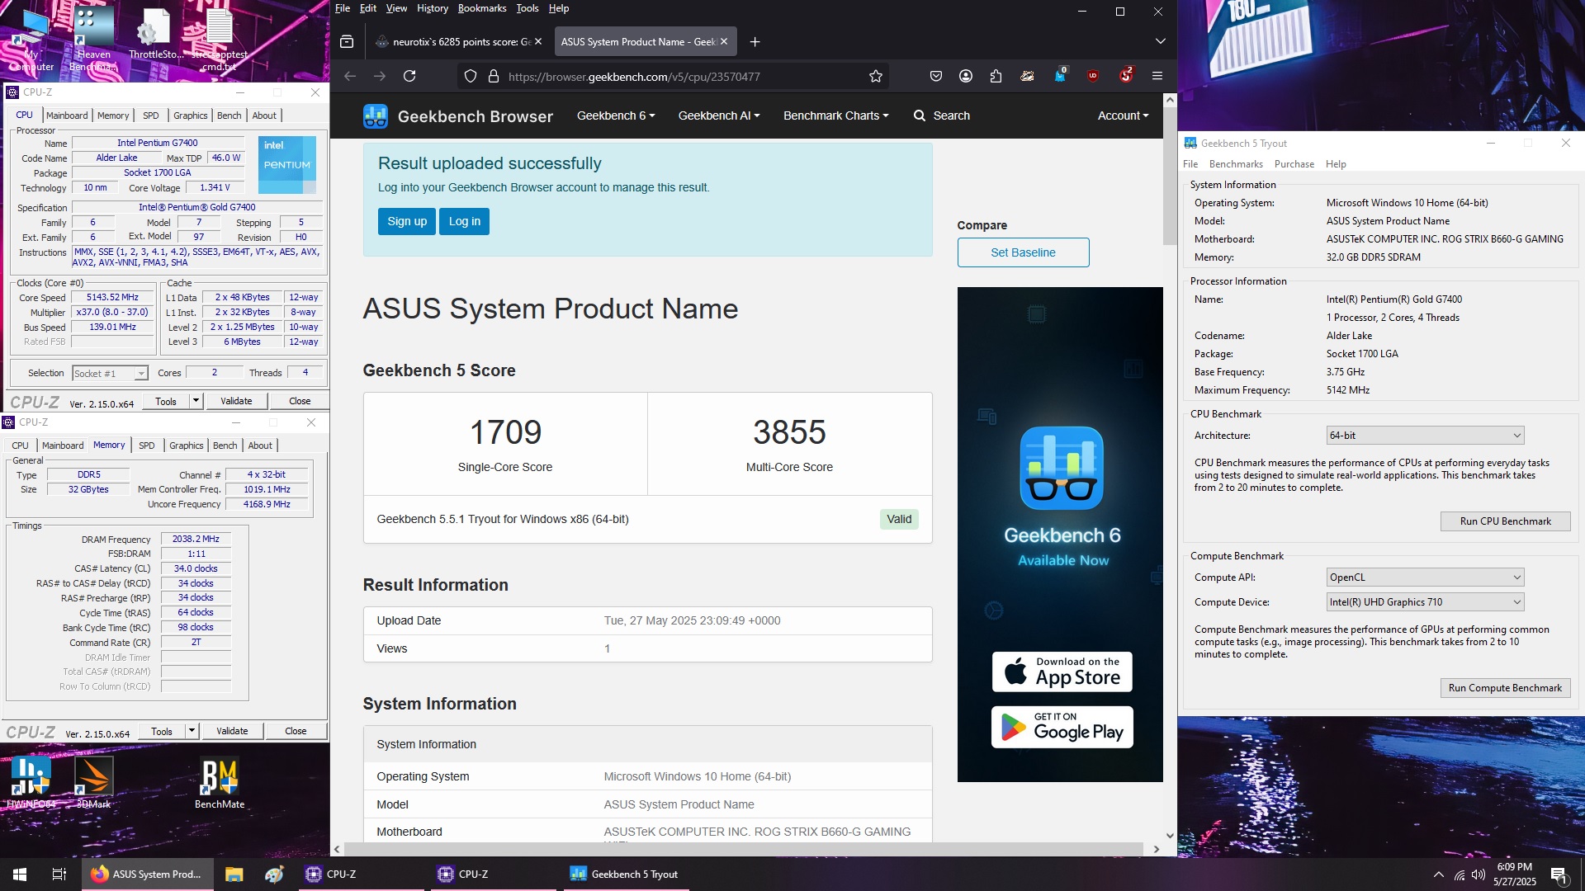Show hidden system tray icons
The image size is (1585, 891).
point(1438,874)
